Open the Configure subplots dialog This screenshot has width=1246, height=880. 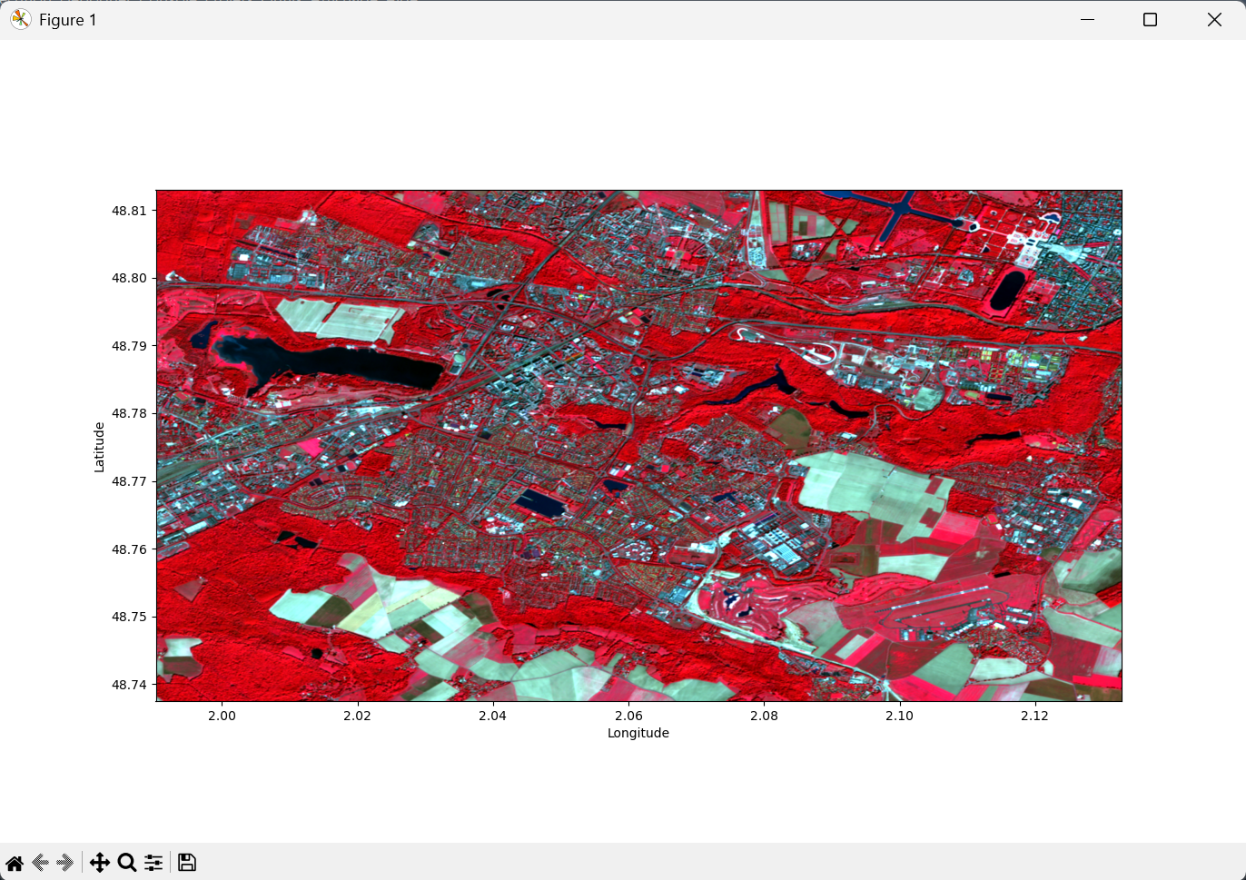tap(153, 863)
